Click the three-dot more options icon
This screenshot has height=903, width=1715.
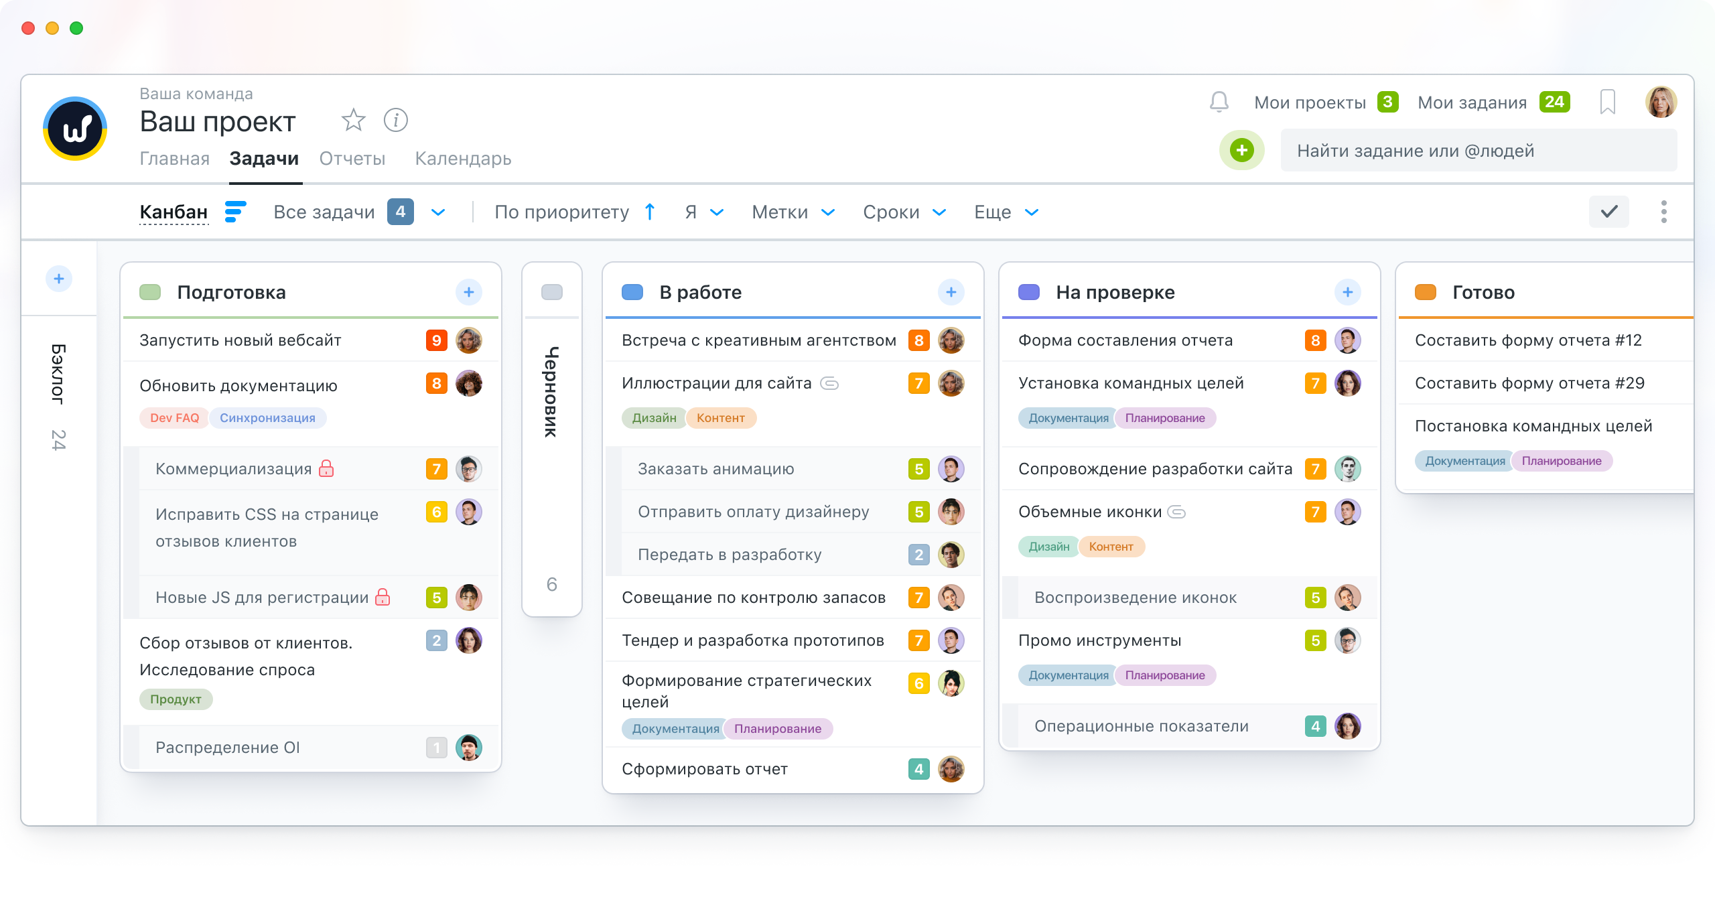[1663, 212]
